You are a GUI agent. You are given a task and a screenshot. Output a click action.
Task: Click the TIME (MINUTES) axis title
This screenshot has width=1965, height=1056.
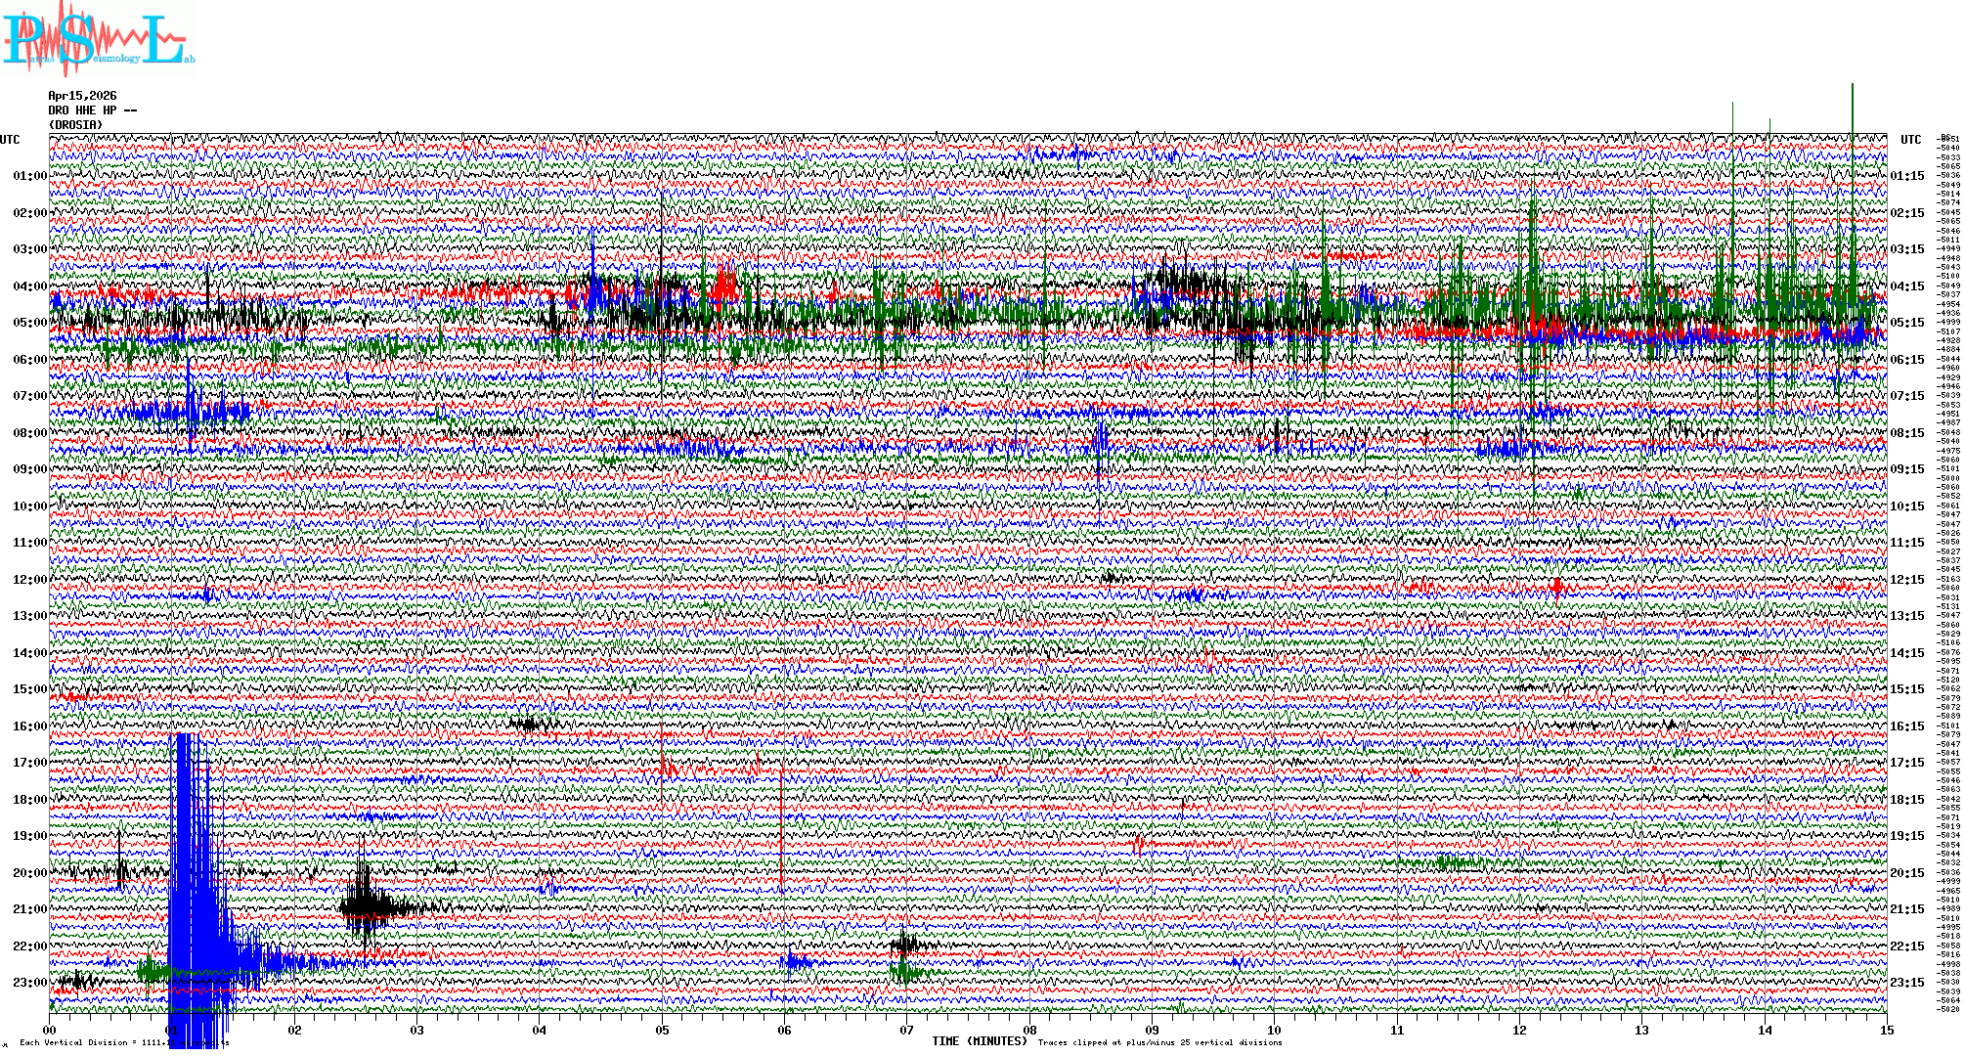click(980, 1041)
